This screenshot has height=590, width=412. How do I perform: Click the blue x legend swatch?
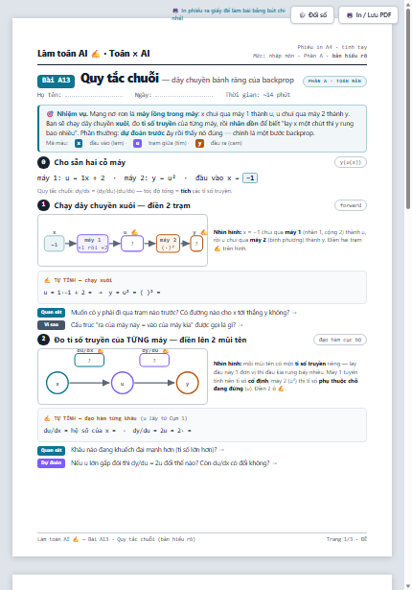pyautogui.click(x=79, y=143)
